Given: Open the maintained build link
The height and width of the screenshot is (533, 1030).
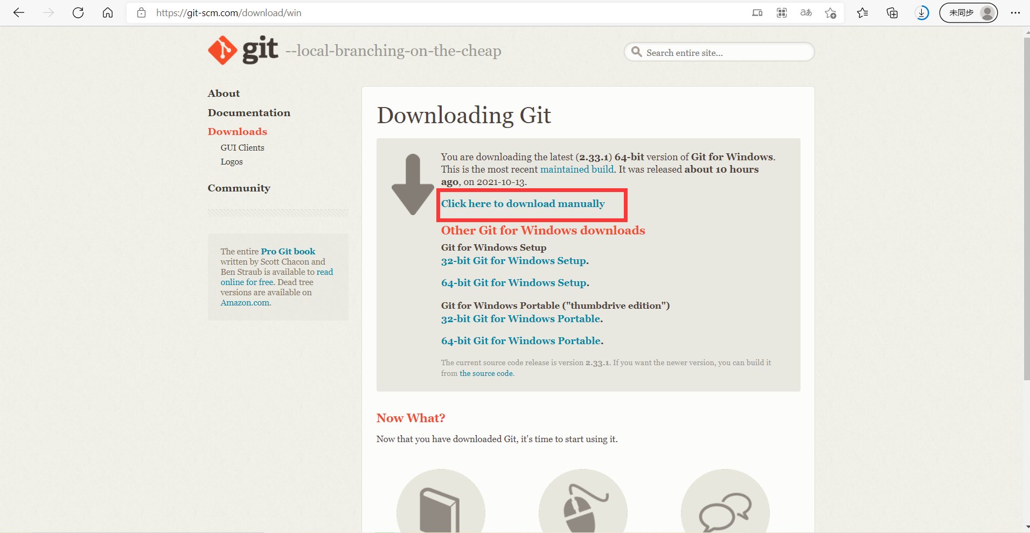Looking at the screenshot, I should [x=577, y=169].
